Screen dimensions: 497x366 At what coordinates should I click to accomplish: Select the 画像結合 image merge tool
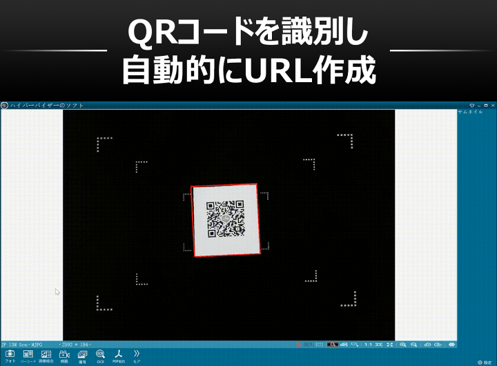point(46,356)
